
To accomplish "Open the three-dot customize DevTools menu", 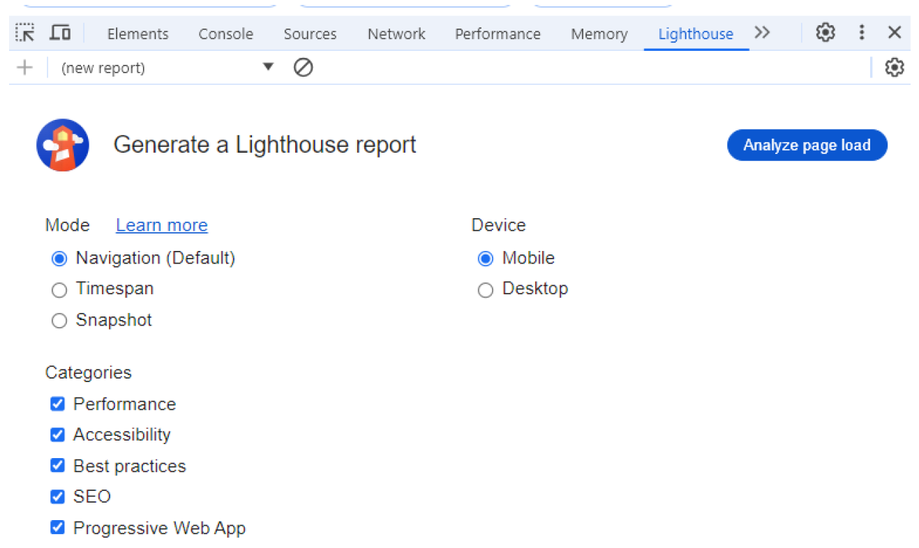I will point(862,33).
